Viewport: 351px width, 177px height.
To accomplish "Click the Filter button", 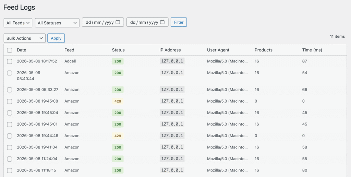I will [179, 22].
